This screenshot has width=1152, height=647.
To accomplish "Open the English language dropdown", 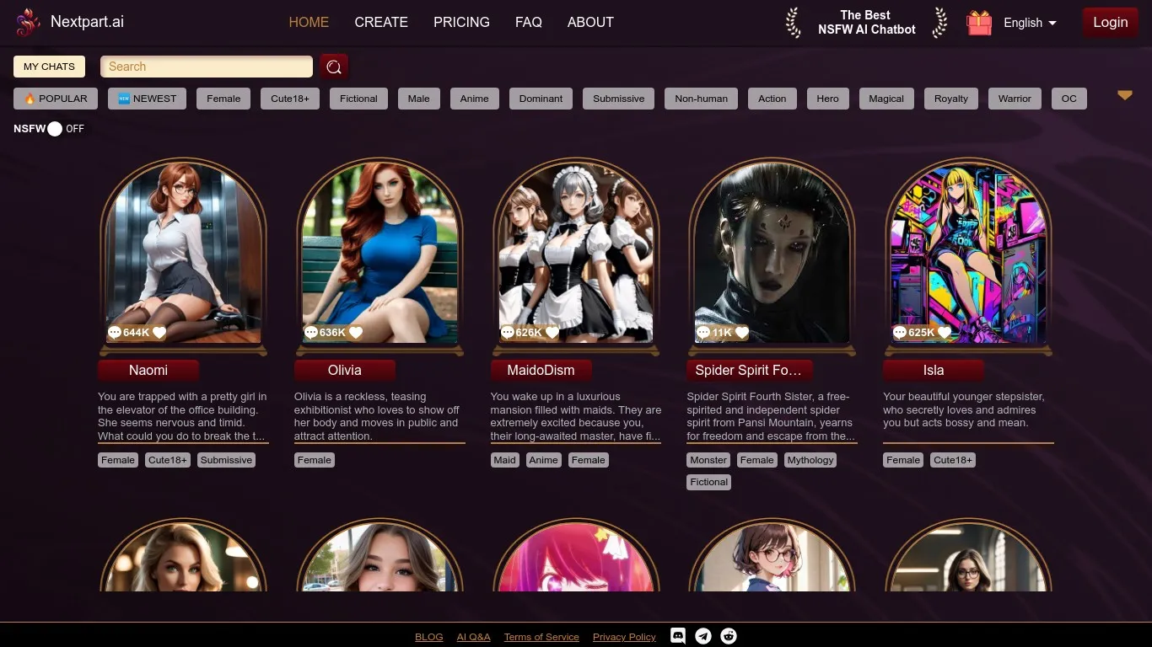I will coord(1030,23).
